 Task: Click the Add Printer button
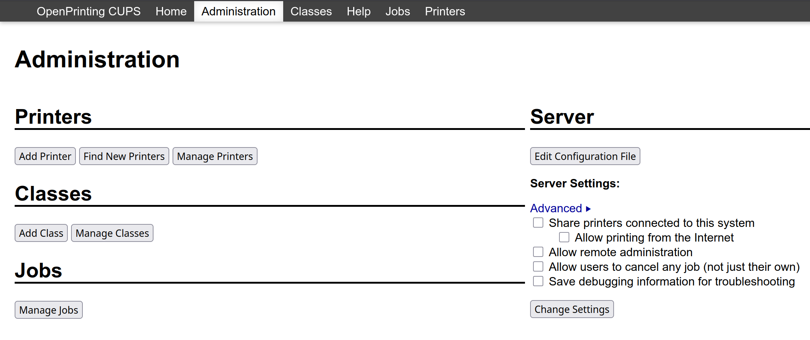[x=45, y=156]
